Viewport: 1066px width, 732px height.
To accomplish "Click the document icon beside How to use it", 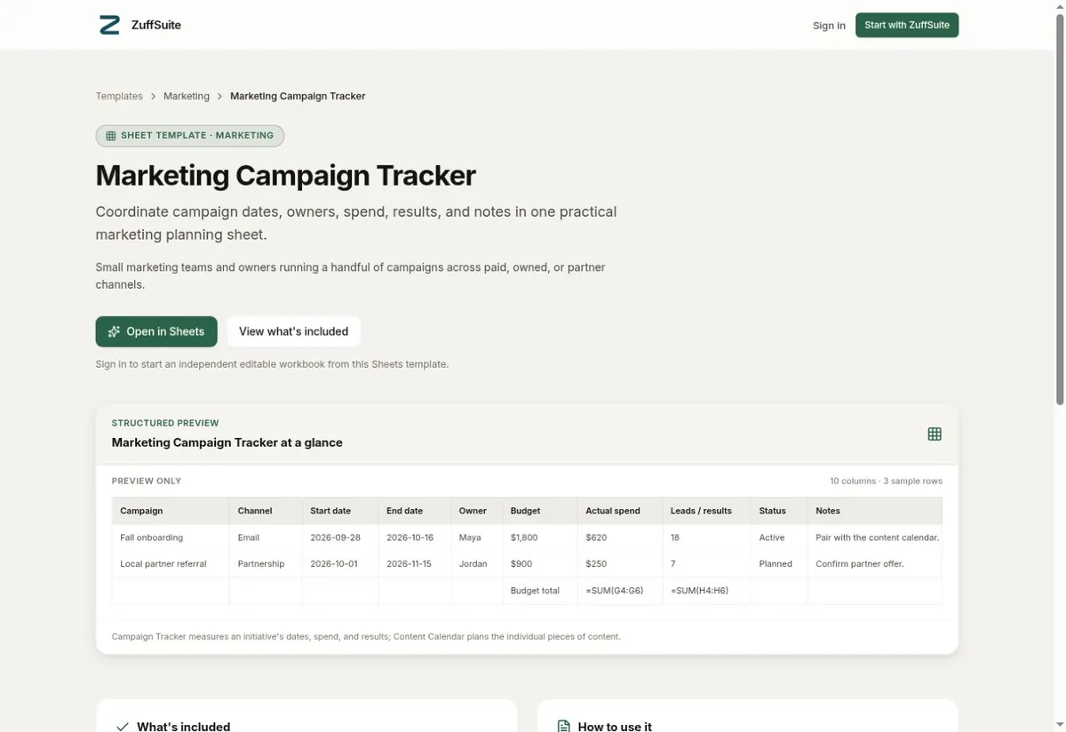I will point(563,727).
